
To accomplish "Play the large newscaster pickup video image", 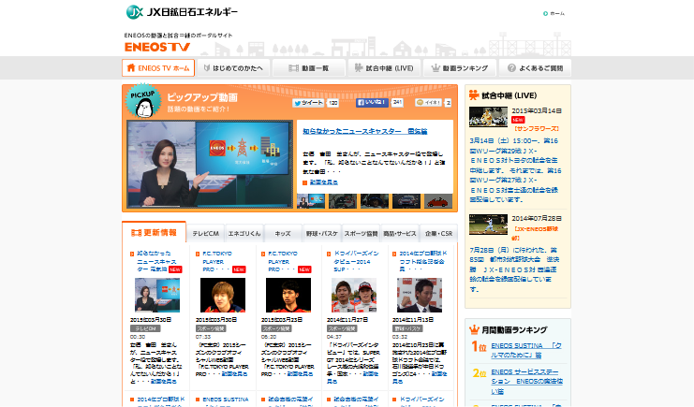I will click(x=210, y=164).
